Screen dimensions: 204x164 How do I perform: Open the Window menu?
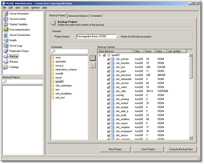36,8
